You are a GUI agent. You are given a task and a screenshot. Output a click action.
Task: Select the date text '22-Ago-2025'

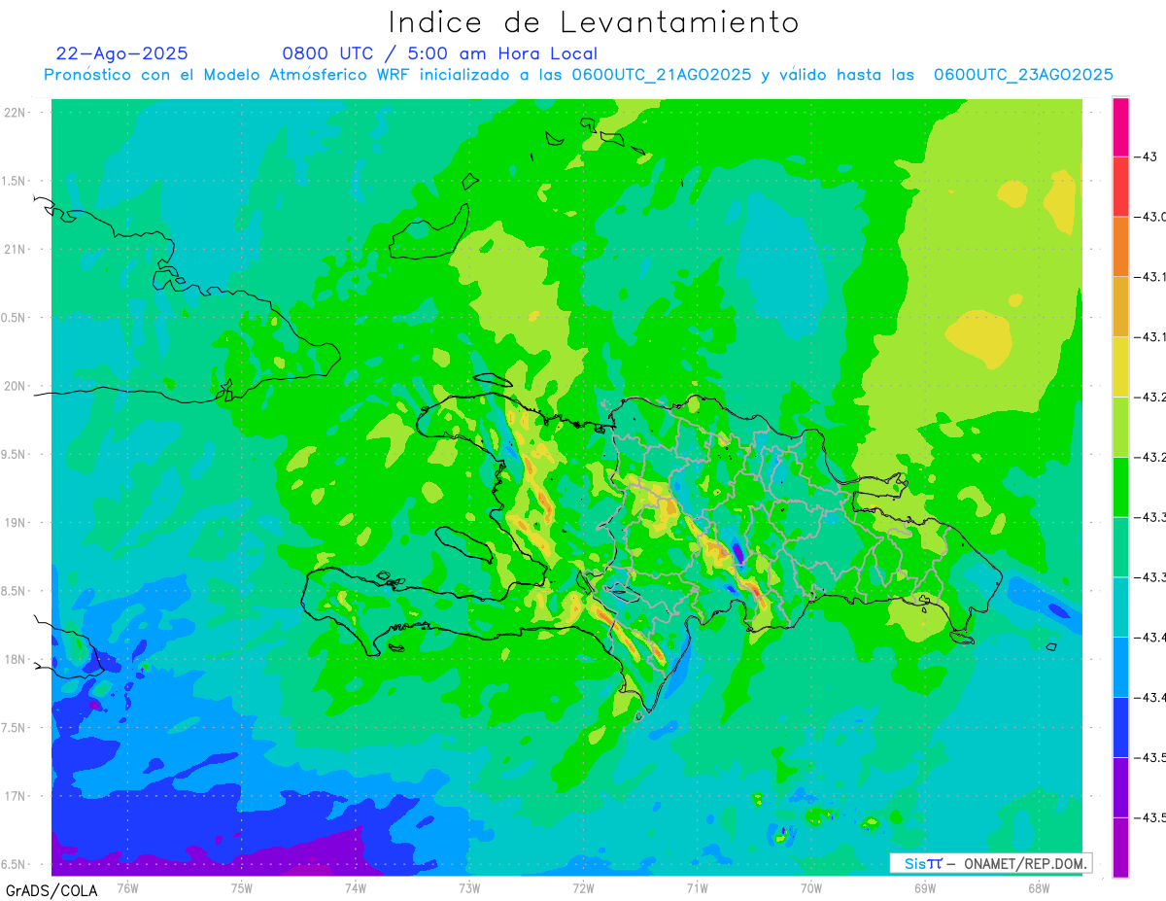122,53
